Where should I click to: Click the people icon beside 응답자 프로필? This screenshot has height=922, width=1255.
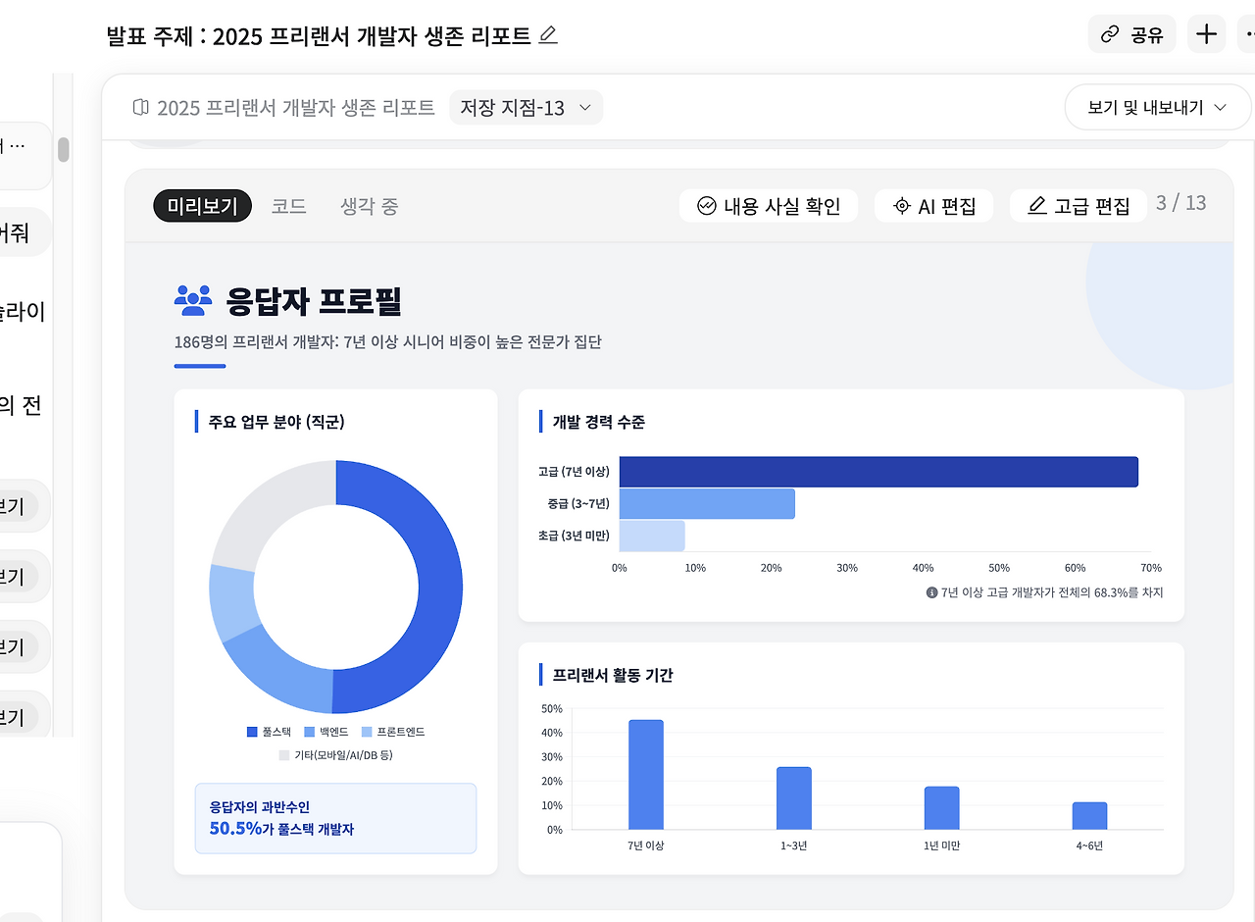[193, 300]
